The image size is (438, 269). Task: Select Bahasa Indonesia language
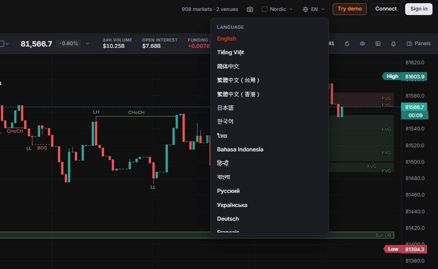(240, 150)
